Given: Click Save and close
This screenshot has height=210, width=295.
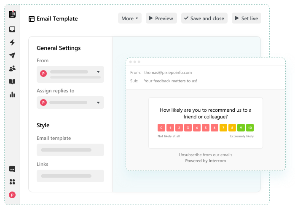Looking at the screenshot, I should coord(204,18).
